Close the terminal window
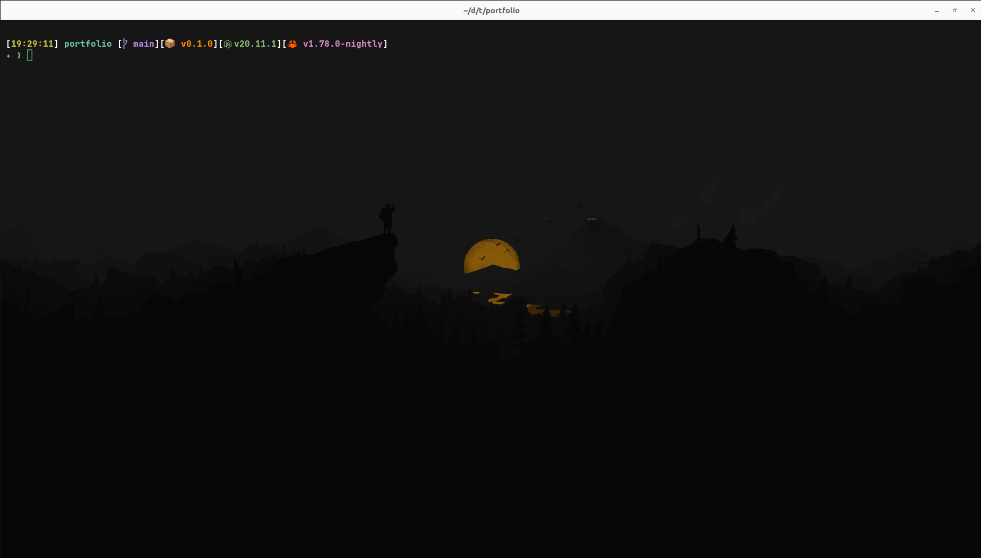The height and width of the screenshot is (558, 981). click(973, 11)
